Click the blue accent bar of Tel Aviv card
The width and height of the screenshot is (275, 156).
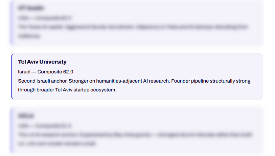pyautogui.click(x=11, y=77)
